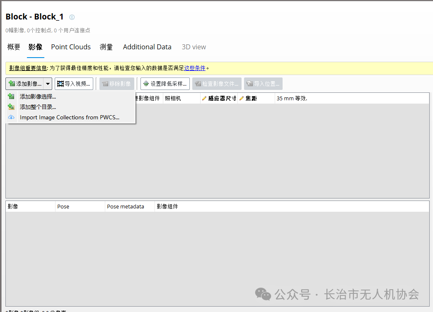Click the 移除影像 button
This screenshot has width=433, height=312.
[x=117, y=84]
